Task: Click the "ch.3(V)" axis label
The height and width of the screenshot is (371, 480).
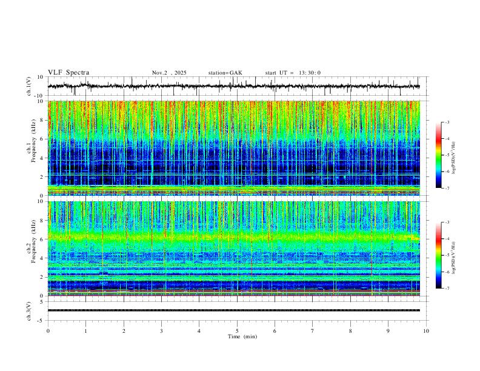Action: coord(29,311)
